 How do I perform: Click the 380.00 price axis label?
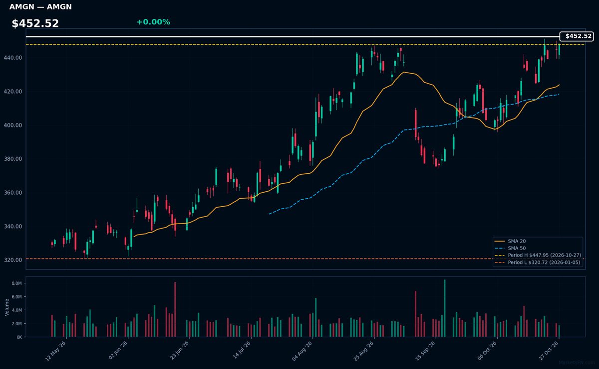[13, 159]
